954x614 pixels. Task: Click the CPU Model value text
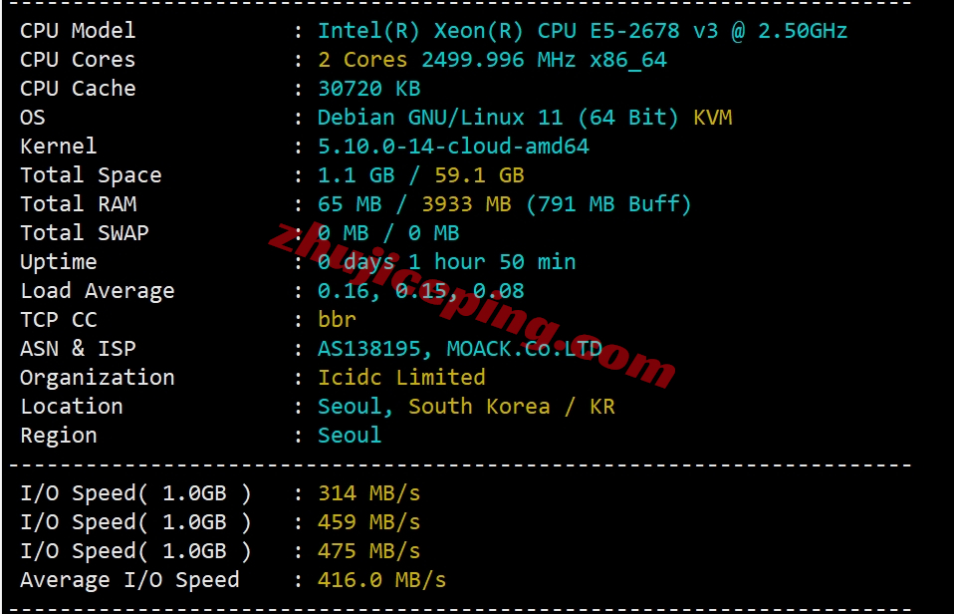pos(583,31)
